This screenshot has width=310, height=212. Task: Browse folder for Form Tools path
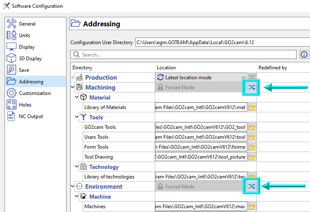(x=252, y=147)
